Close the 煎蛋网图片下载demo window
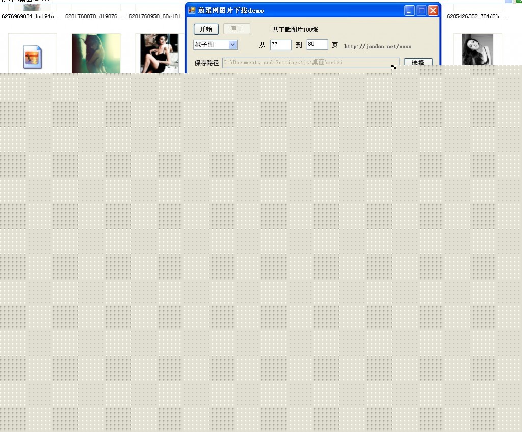 coord(433,11)
